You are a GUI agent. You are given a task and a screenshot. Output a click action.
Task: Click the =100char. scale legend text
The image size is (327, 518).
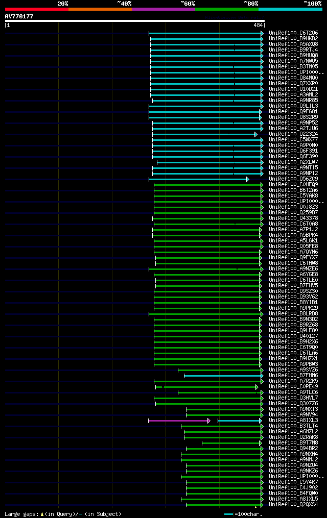click(248, 514)
